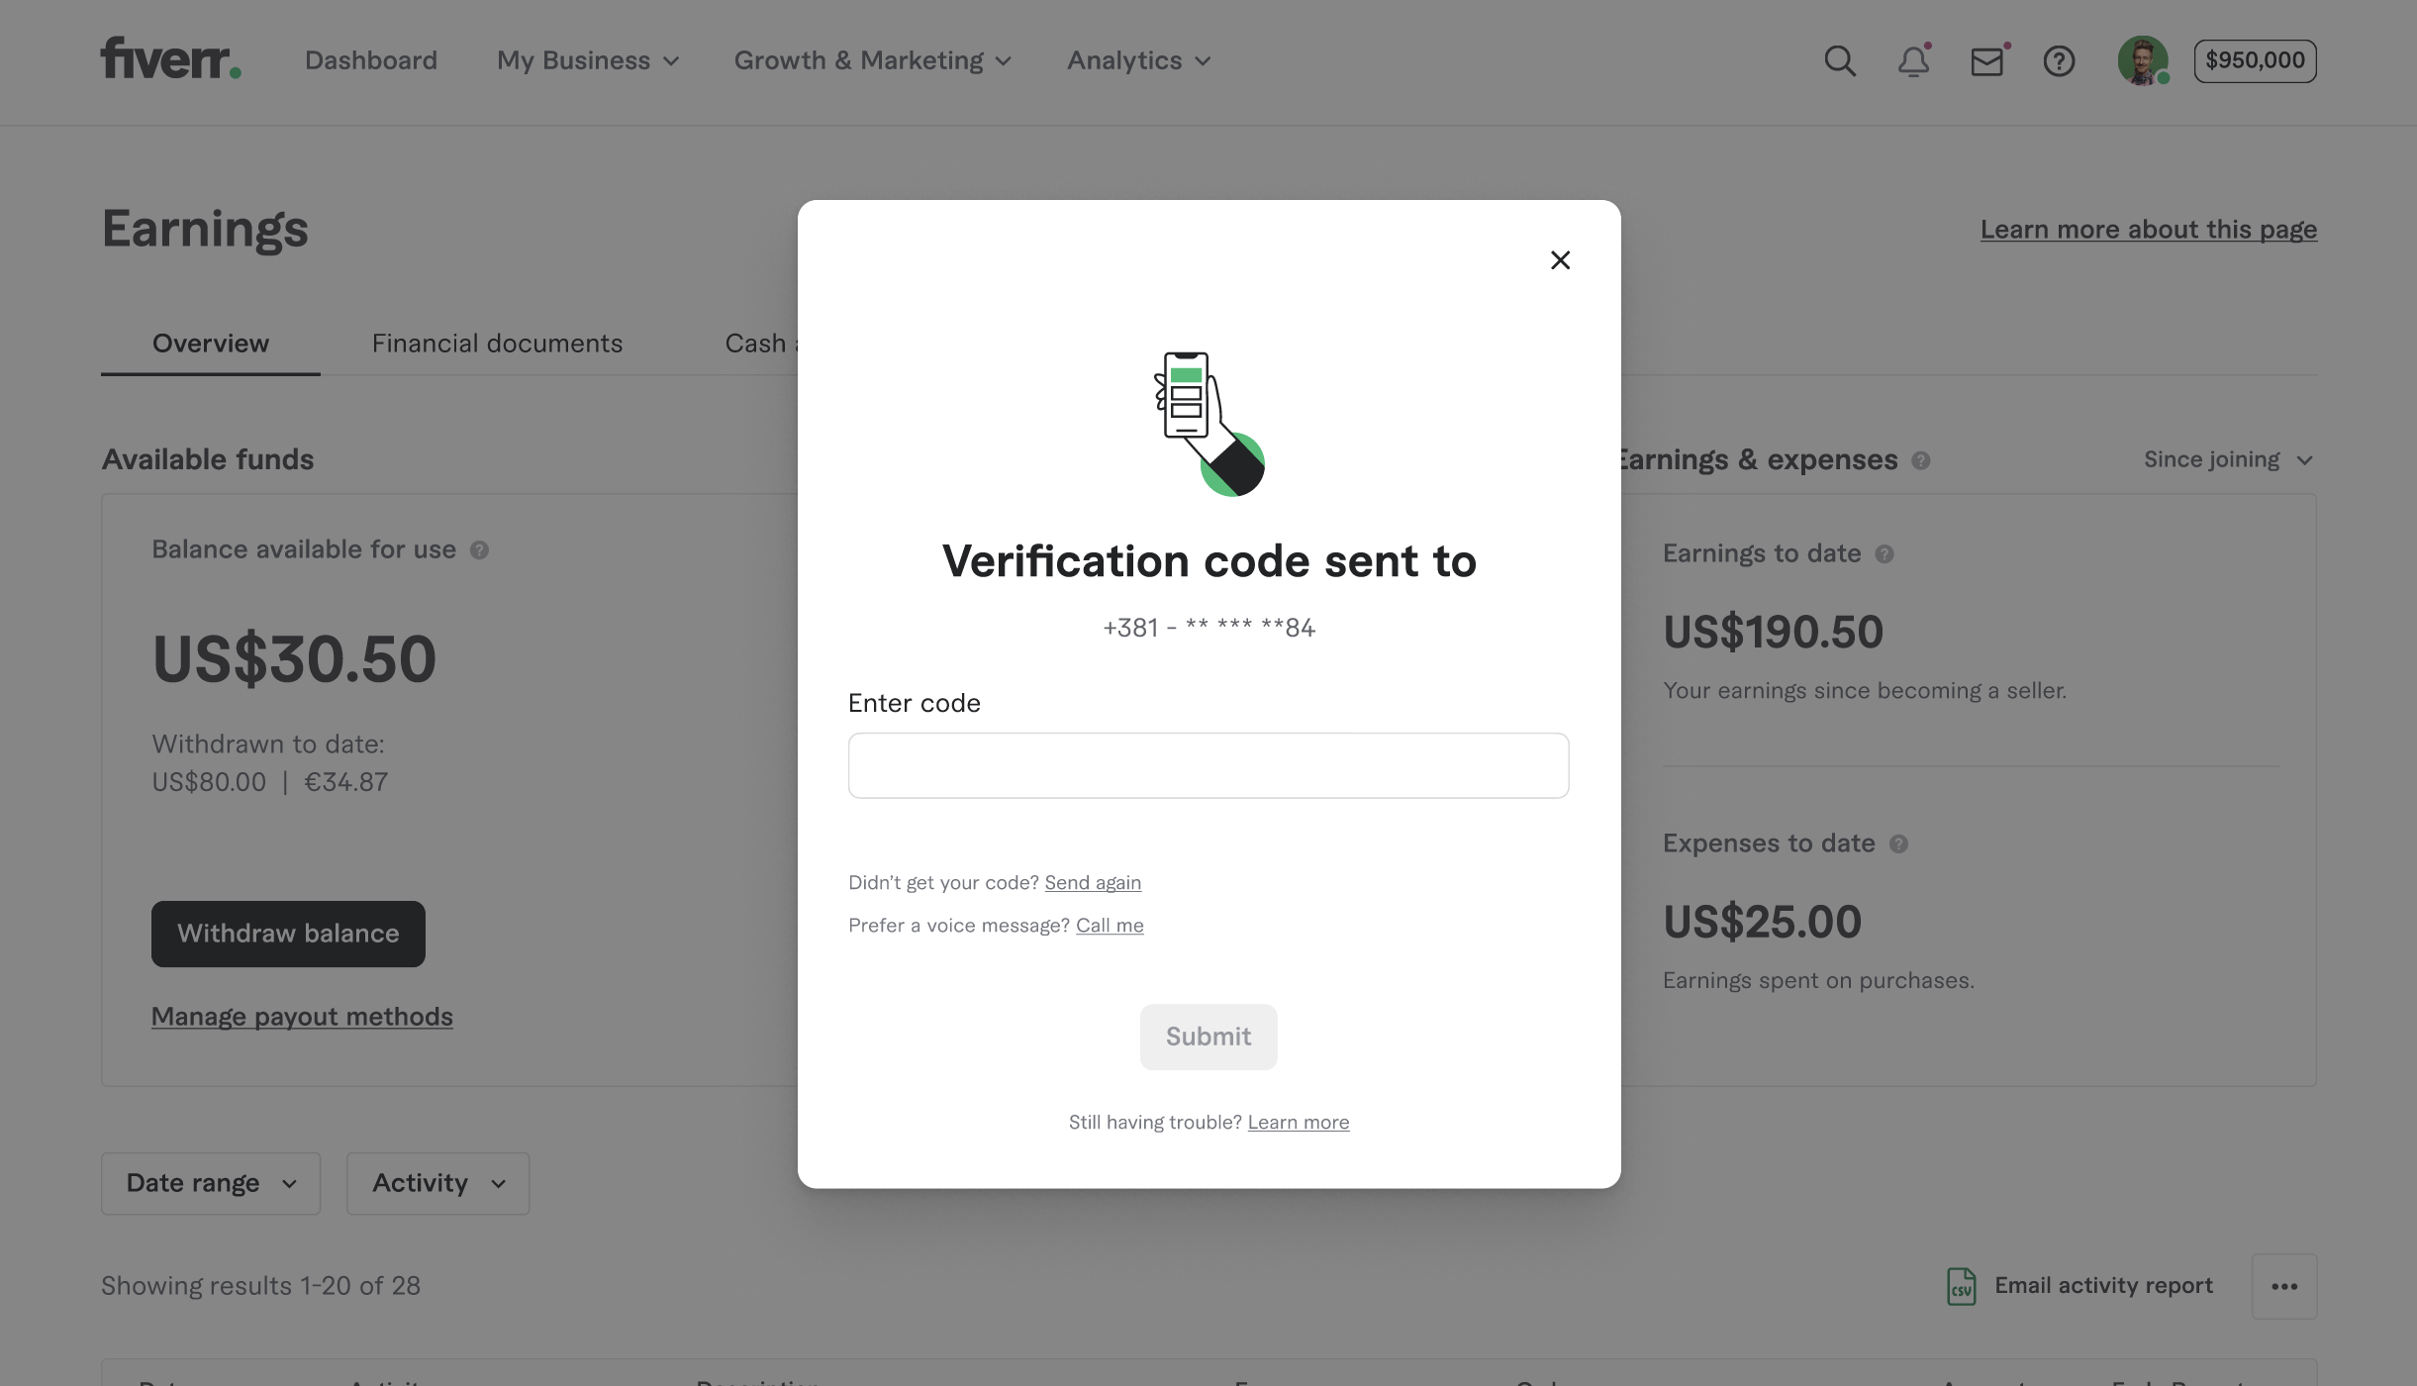
Task: Open the Analytics dropdown menu
Action: tap(1138, 60)
